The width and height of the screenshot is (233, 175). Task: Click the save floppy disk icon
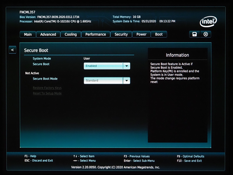195,34
